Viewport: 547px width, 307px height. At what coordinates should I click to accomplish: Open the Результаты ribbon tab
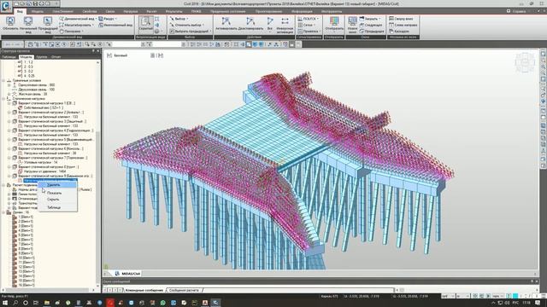tap(174, 11)
